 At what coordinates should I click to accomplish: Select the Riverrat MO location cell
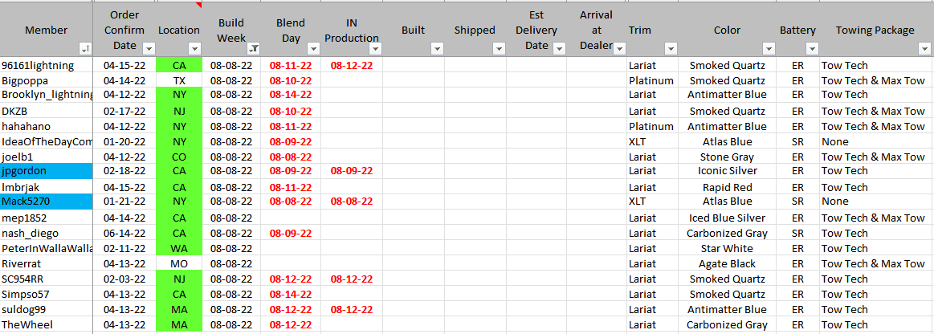tap(179, 263)
